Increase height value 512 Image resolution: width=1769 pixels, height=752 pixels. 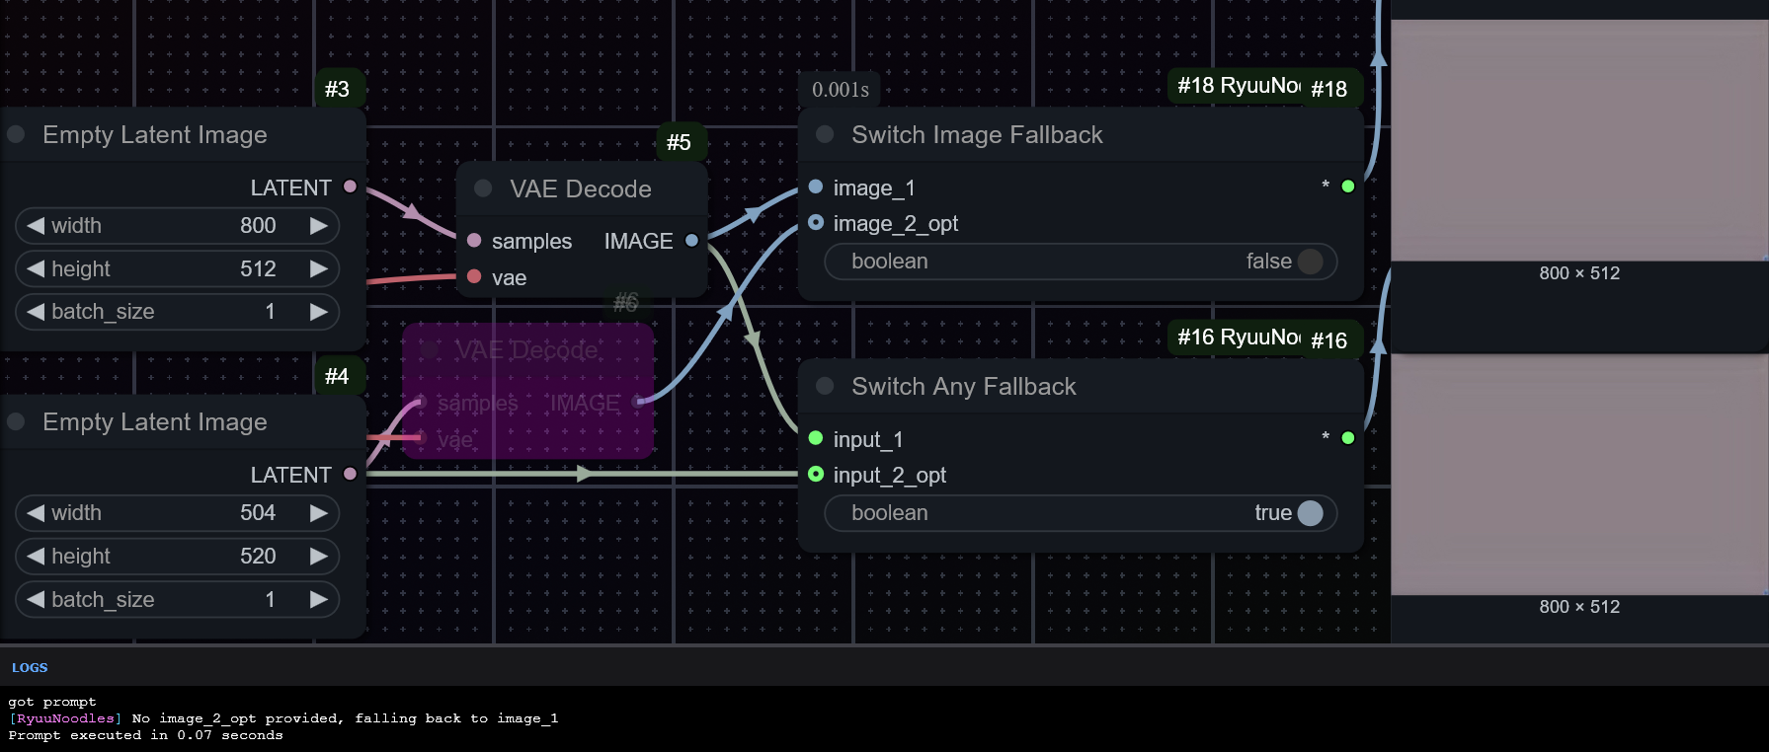tap(318, 268)
